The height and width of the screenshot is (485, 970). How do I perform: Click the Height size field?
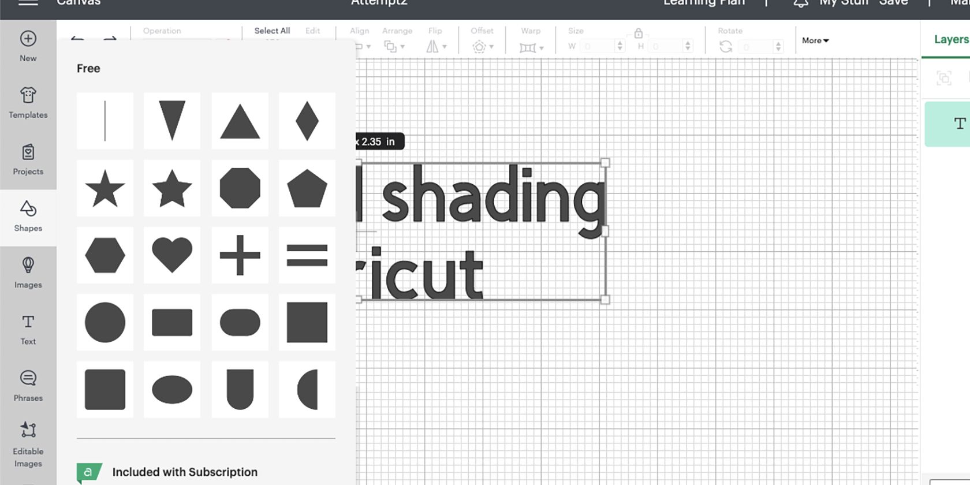pos(665,46)
